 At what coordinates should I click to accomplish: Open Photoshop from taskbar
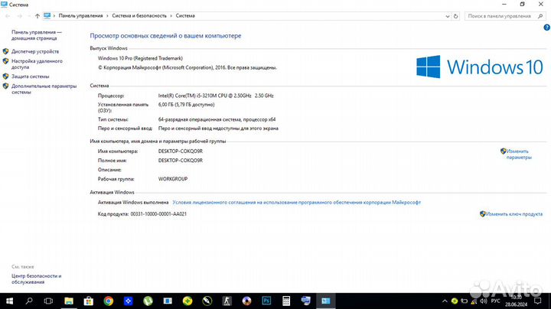[x=266, y=301]
